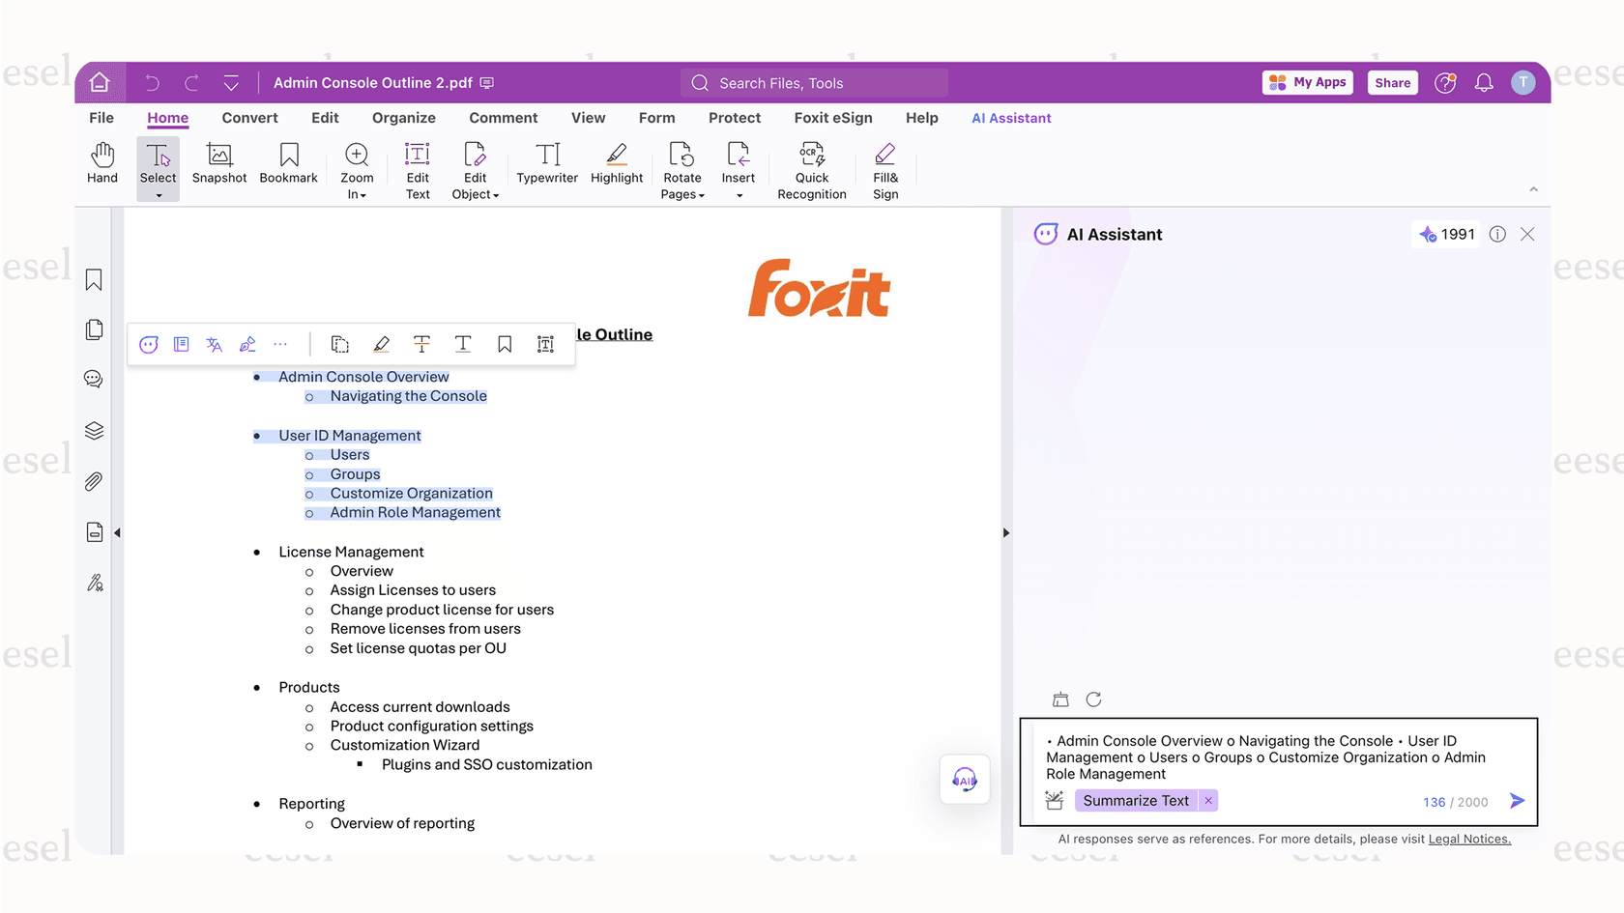Clear the AI Assistant conversation
The image size is (1624, 913).
click(x=1060, y=699)
